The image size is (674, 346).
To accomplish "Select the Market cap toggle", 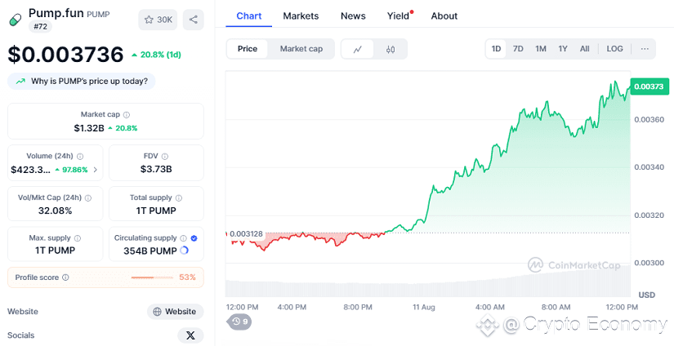I will pyautogui.click(x=301, y=49).
